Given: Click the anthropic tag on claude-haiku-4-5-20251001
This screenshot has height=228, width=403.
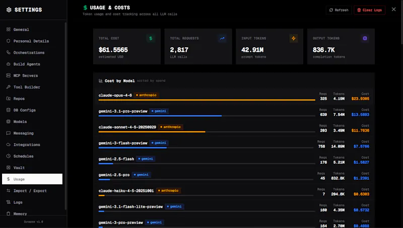Looking at the screenshot, I should click(168, 191).
